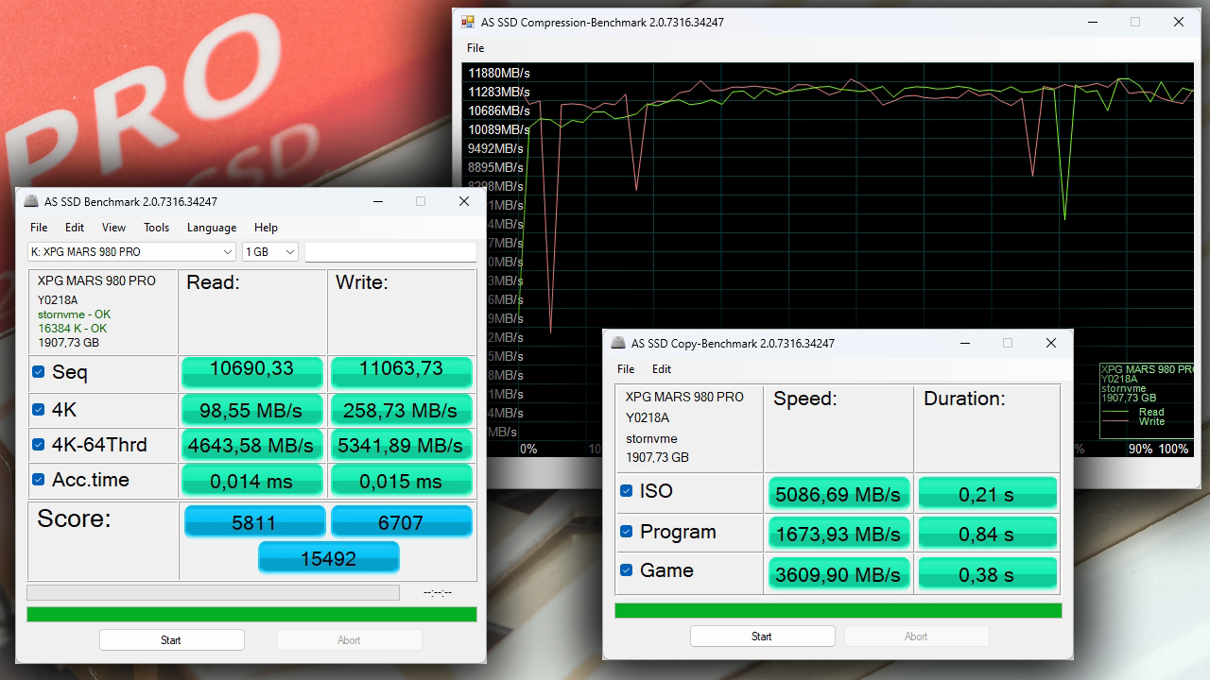The height and width of the screenshot is (680, 1210).
Task: Click the --:--:-- elapsed time display
Action: click(x=439, y=592)
